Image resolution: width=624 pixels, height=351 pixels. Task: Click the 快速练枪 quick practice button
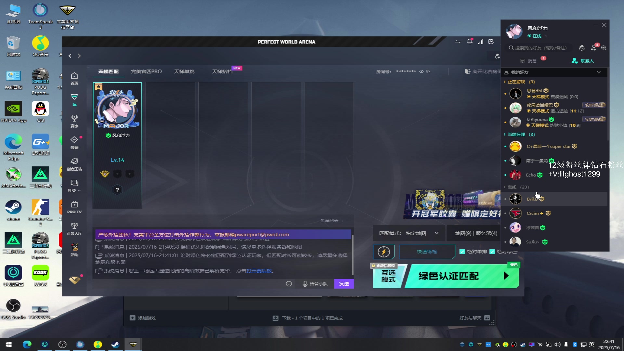[427, 252]
